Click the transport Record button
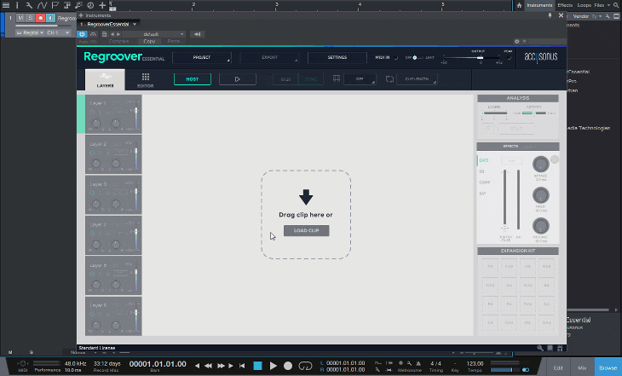The width and height of the screenshot is (622, 376). tap(288, 366)
